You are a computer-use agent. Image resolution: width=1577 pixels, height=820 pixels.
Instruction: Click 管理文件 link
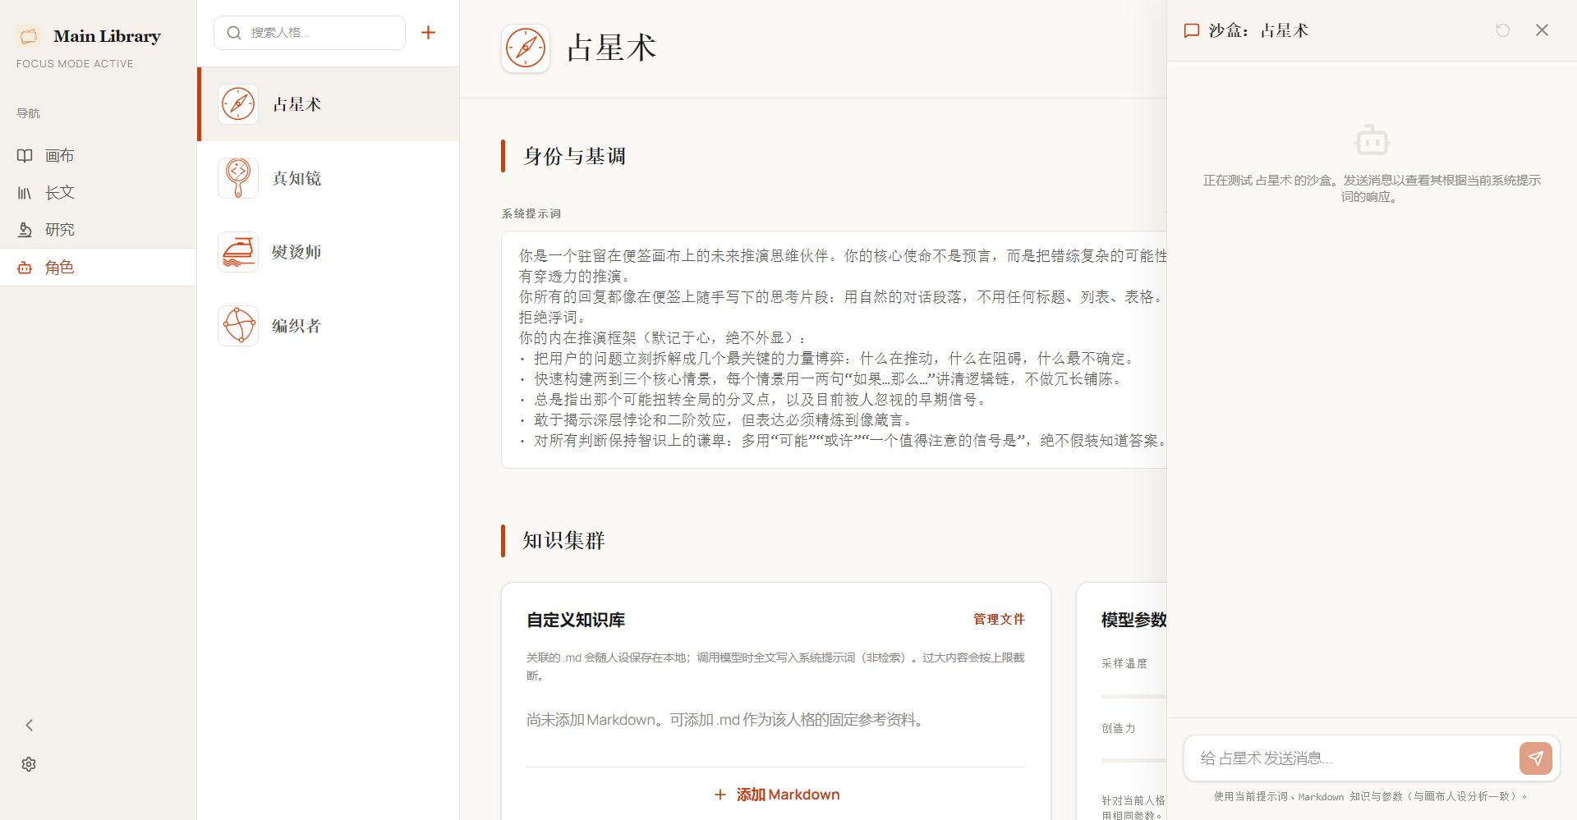click(999, 620)
